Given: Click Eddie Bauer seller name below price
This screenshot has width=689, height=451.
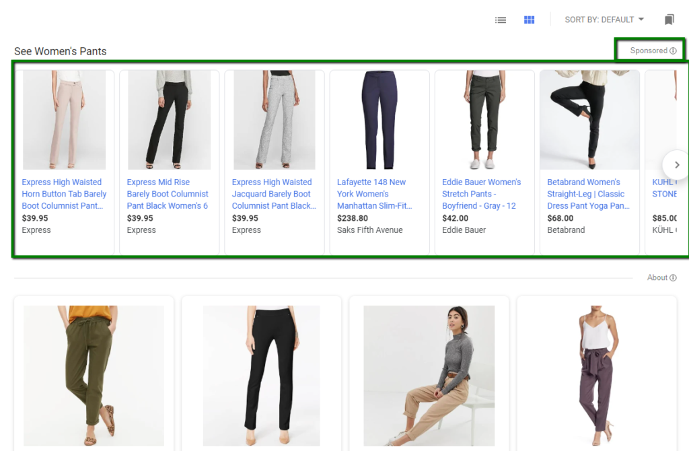Looking at the screenshot, I should coord(464,230).
